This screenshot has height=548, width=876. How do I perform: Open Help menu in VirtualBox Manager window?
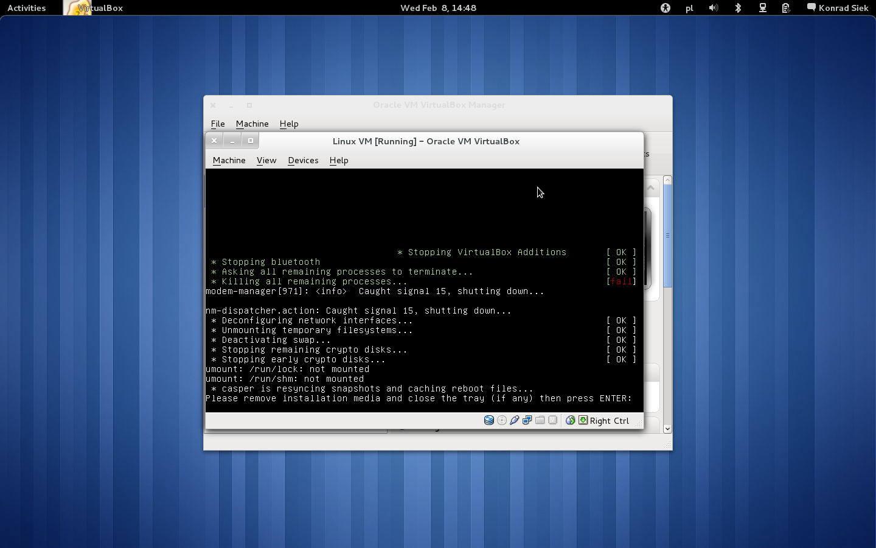coord(289,124)
